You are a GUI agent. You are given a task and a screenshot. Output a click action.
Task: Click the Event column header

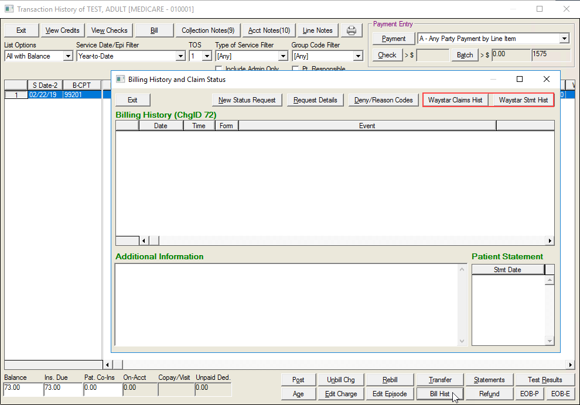pyautogui.click(x=367, y=126)
